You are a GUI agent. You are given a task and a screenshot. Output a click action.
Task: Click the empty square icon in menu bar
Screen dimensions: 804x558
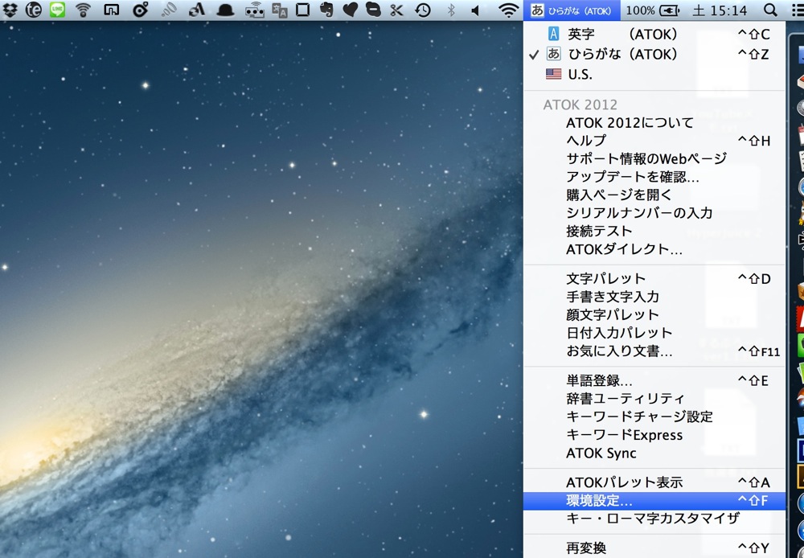[x=303, y=10]
